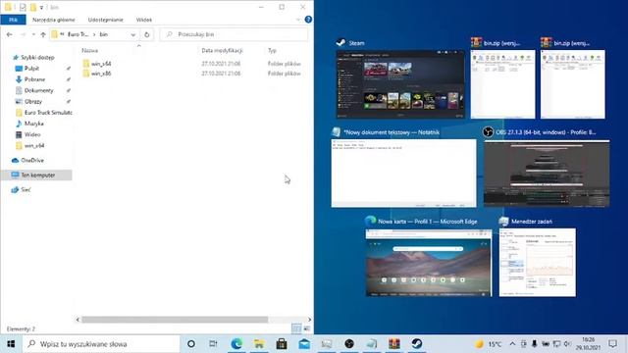Open win_x64 shortcut in navigation pane
The image size is (628, 353).
coord(34,146)
